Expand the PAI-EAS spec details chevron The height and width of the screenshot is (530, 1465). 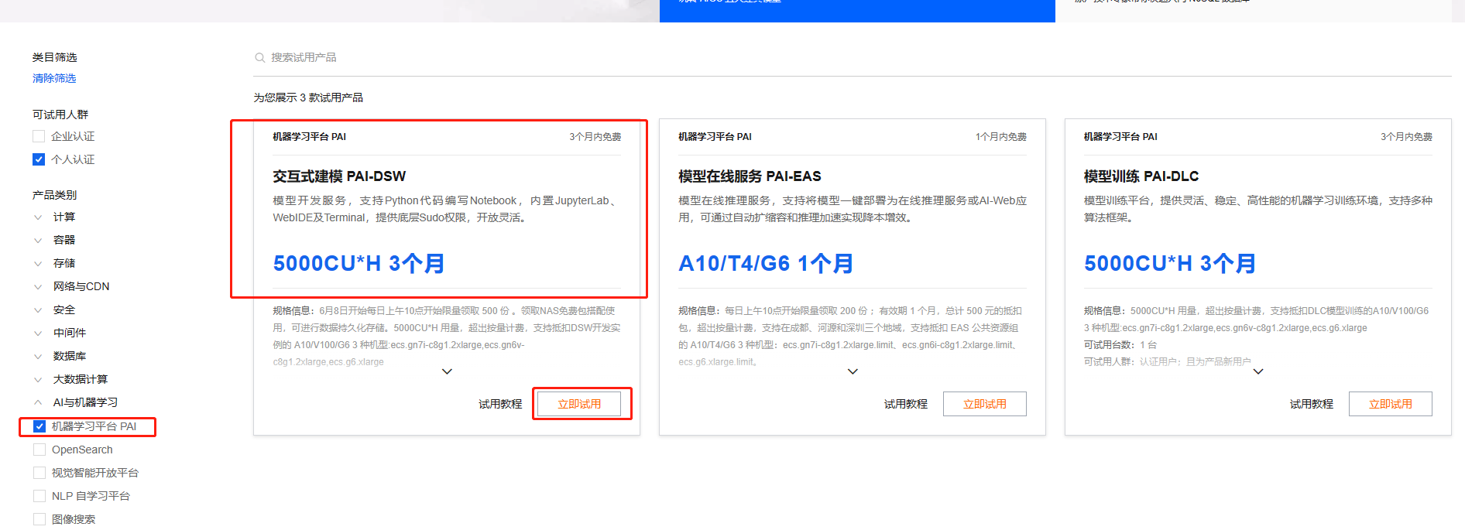(853, 371)
